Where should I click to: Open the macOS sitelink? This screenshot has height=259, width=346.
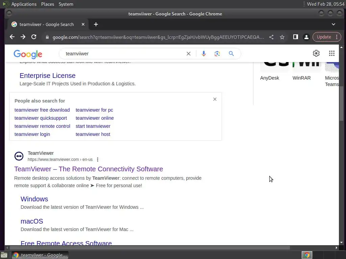[x=32, y=221]
